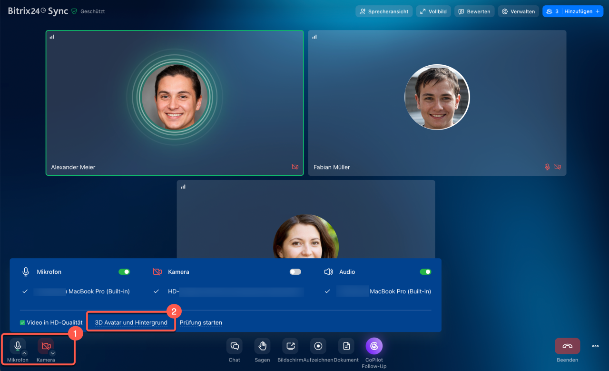Enter full screen with Vollbild
Screen dimensions: 609x371
click(433, 11)
